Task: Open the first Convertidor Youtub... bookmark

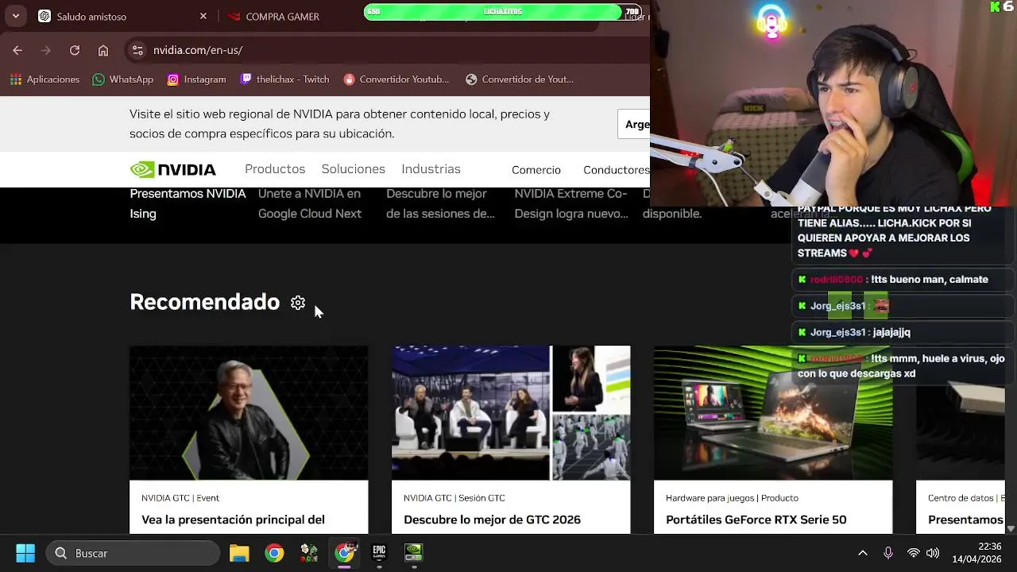Action: (x=396, y=79)
